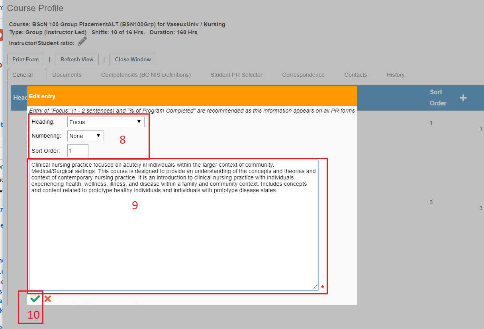Open Competencies (BC NIS Definitions) tab
This screenshot has height=329, width=484.
click(146, 75)
